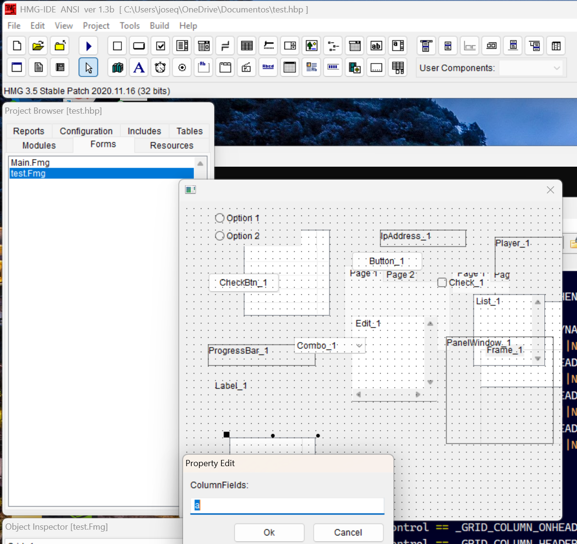Select the Option 2 radio button
Image resolution: width=577 pixels, height=544 pixels.
tap(220, 236)
